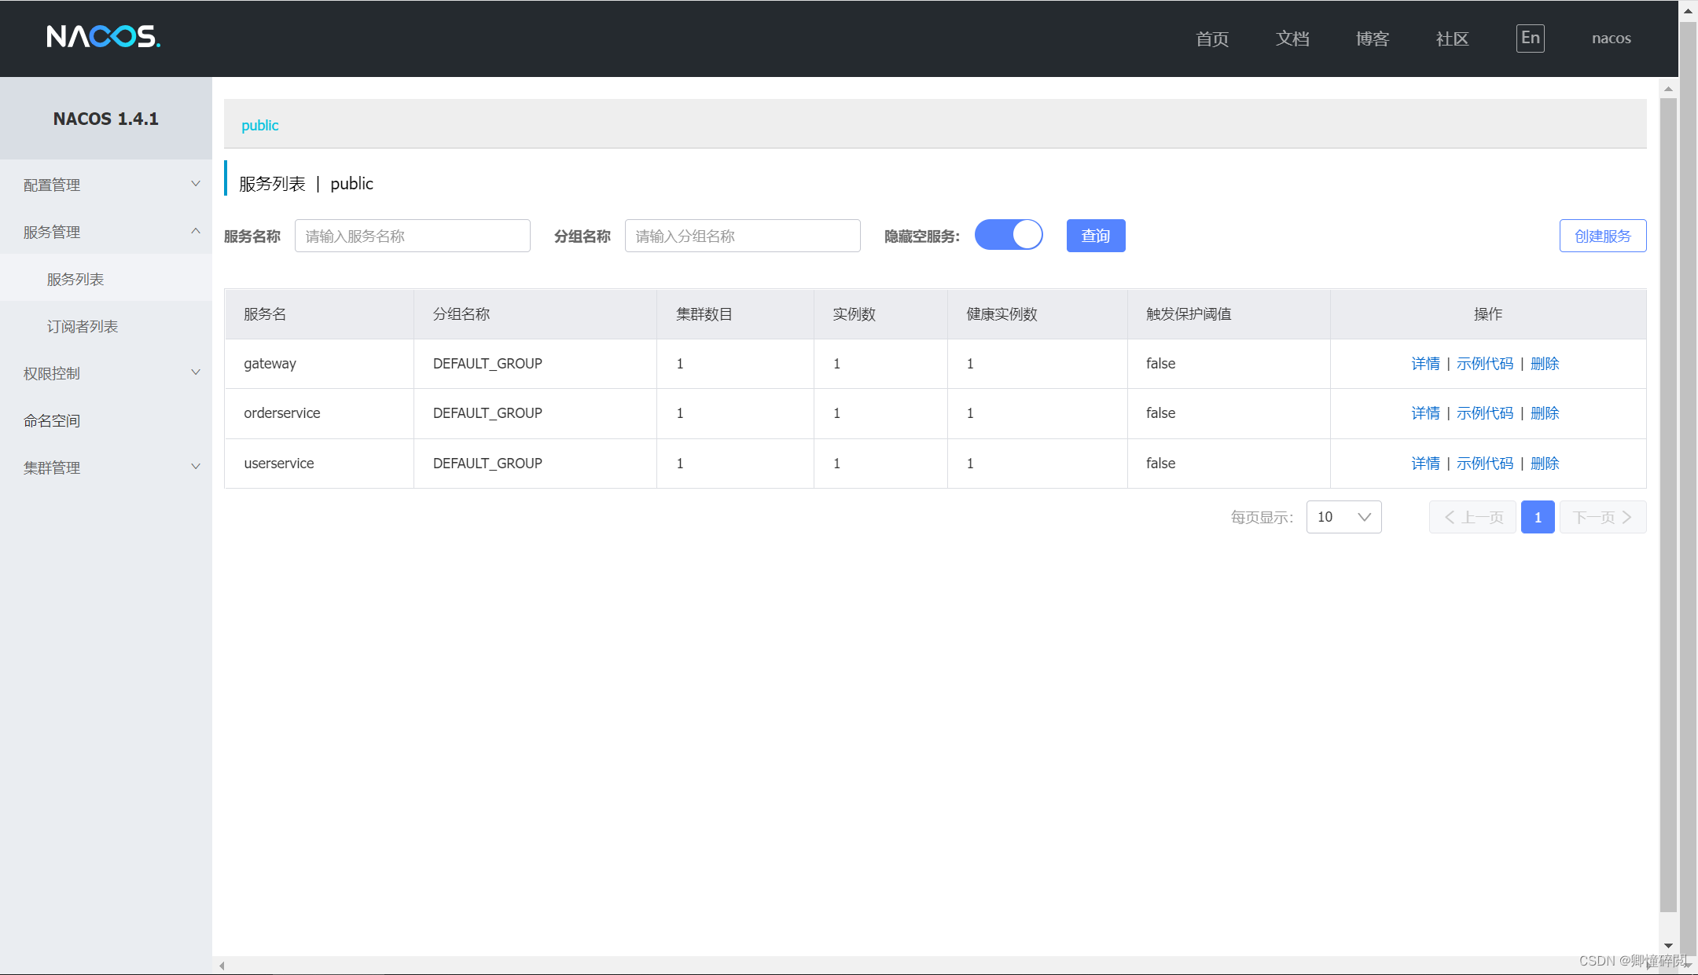Open 订阅者列表 in the sidebar
Viewport: 1698px width, 975px height.
[106, 326]
